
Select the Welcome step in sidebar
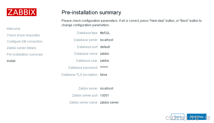(14, 29)
